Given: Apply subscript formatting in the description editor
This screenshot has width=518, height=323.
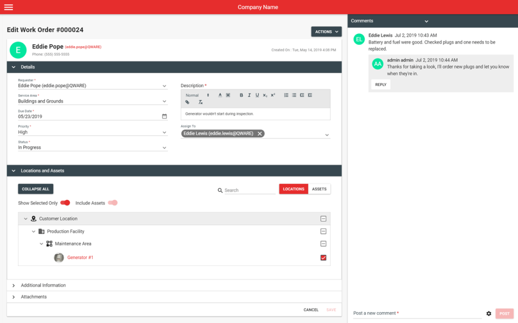Looking at the screenshot, I should [x=265, y=95].
